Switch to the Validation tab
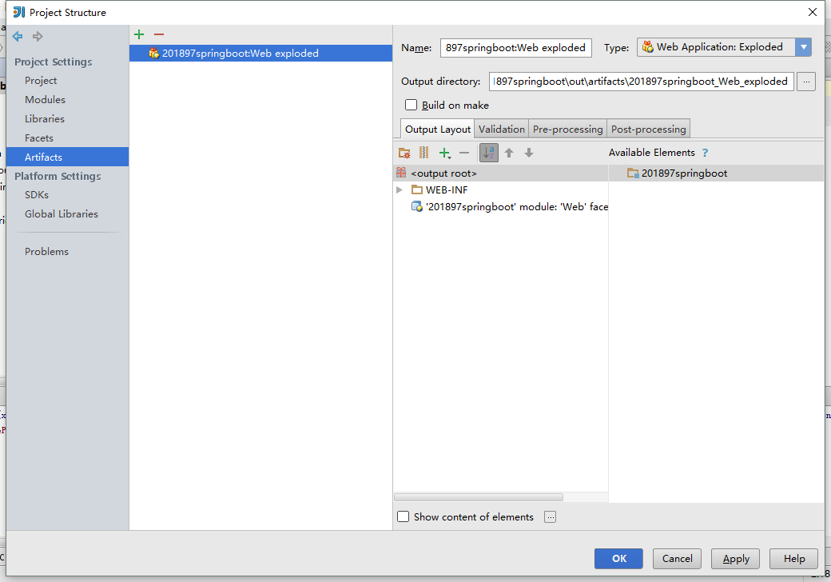The image size is (831, 582). [x=501, y=130]
